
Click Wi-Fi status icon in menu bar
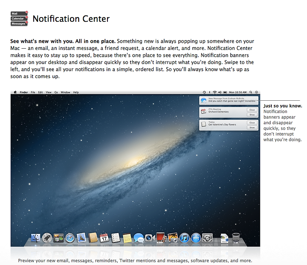click(x=214, y=92)
